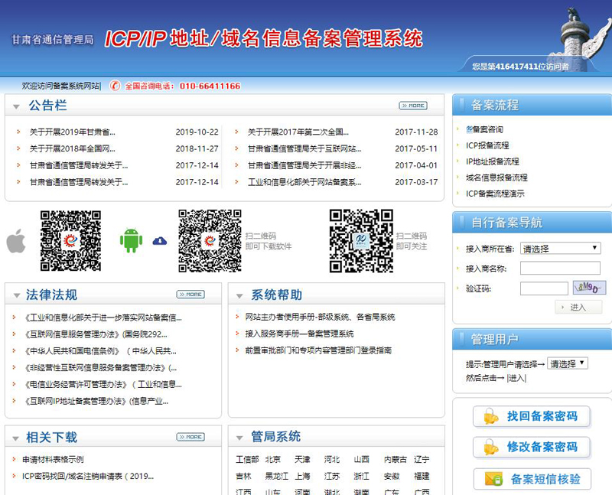Click the Apple iOS download icon
612x495 pixels.
point(16,241)
